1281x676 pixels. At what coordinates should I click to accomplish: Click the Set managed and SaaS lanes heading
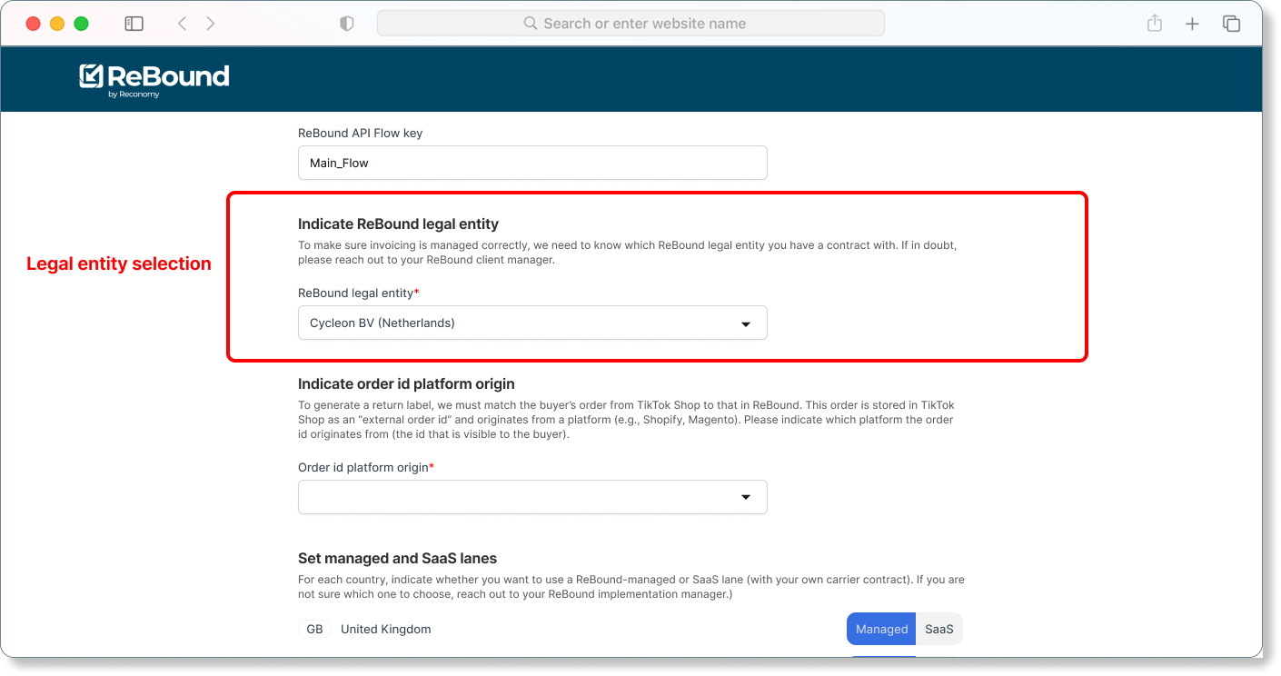[x=397, y=558]
